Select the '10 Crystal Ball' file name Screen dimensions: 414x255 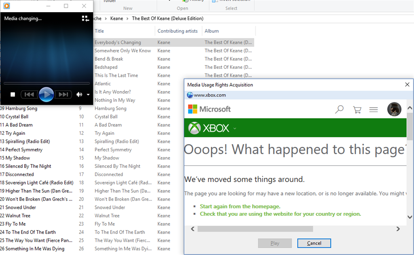click(x=14, y=117)
